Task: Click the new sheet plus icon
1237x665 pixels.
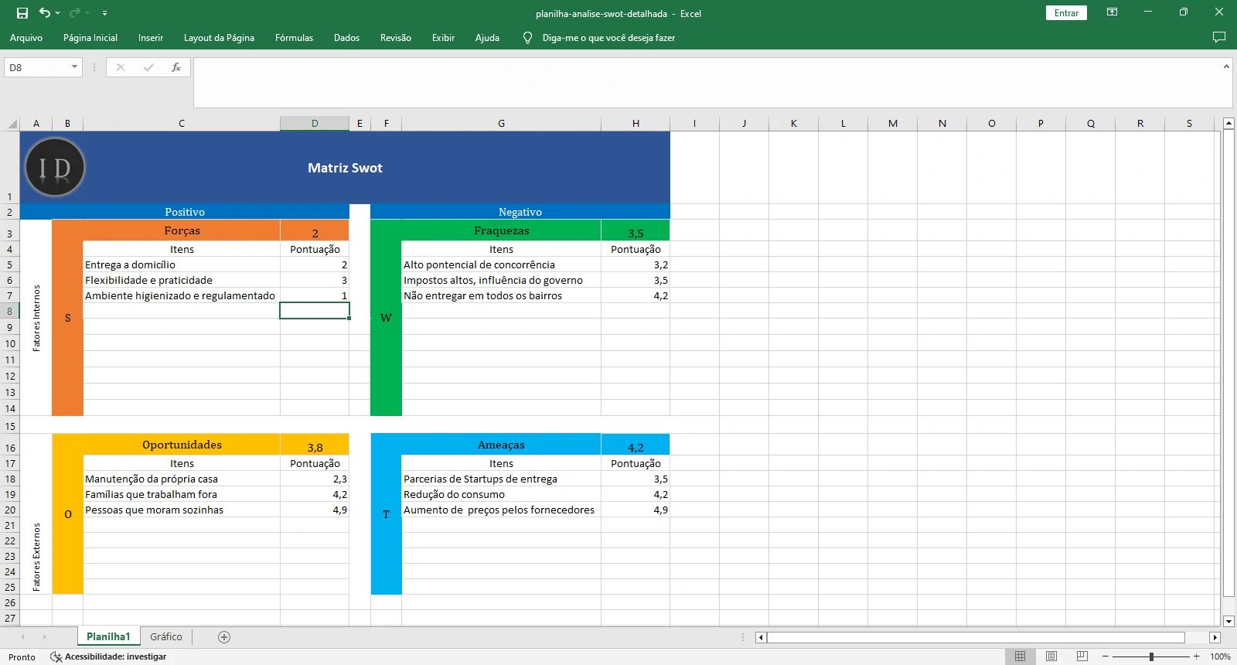Action: [x=224, y=637]
